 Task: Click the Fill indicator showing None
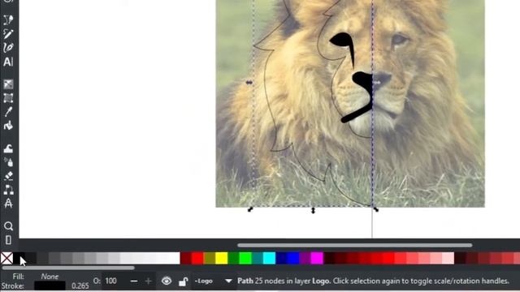point(50,276)
